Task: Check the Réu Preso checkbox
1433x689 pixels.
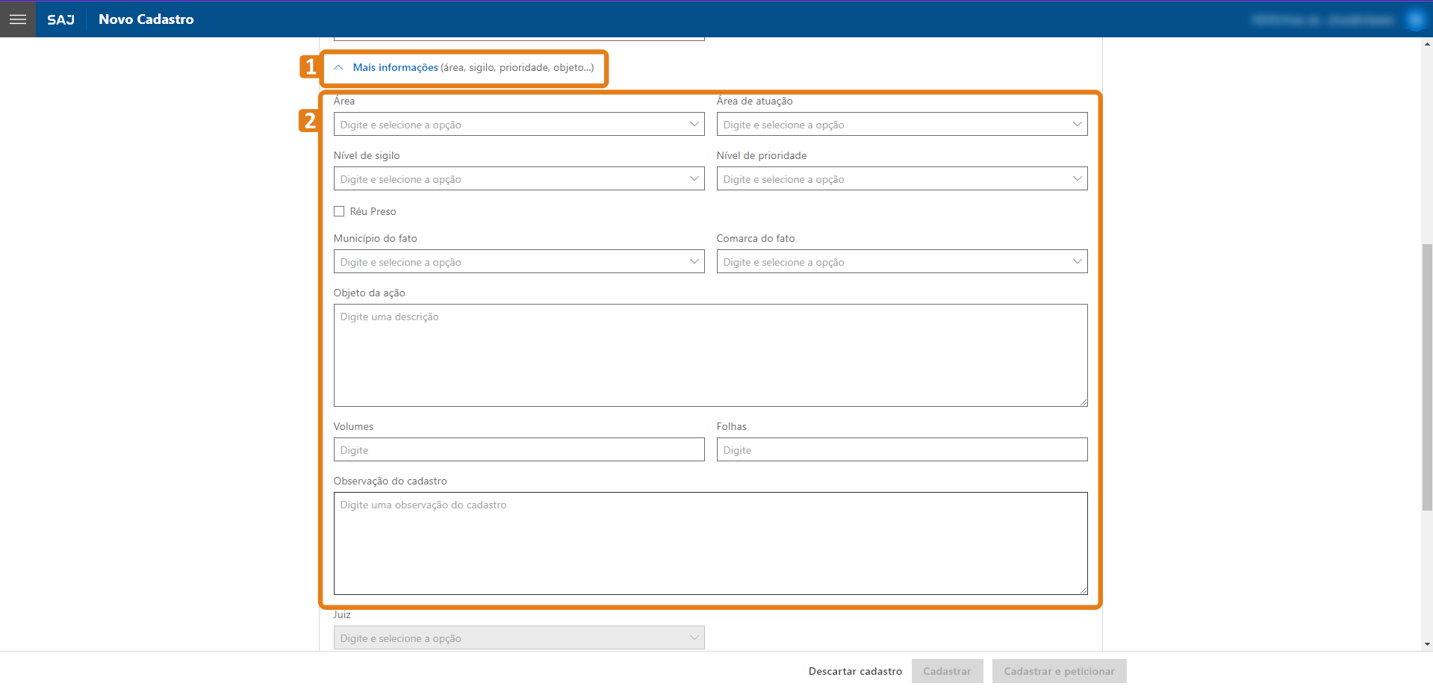Action: coord(339,211)
